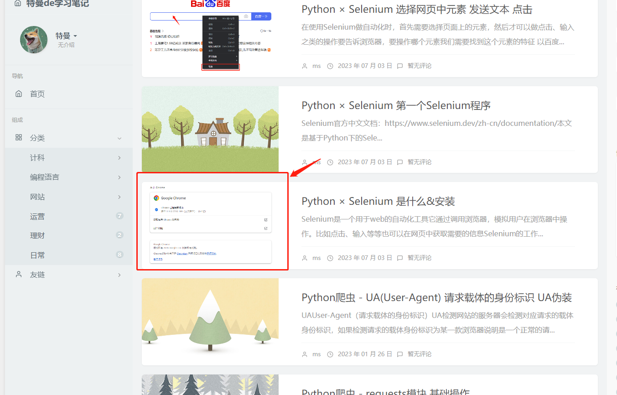Image resolution: width=617 pixels, height=395 pixels.
Task: Click the date 2023 年 01 月 26 日
Action: click(x=365, y=354)
